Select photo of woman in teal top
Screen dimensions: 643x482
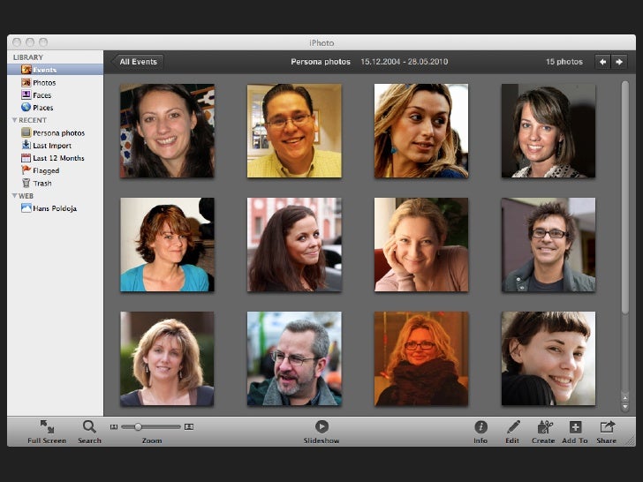pos(167,245)
